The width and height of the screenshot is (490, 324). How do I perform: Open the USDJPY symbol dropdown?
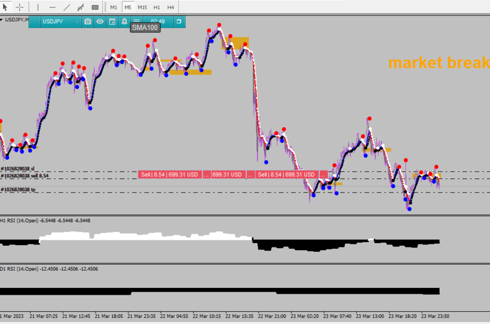click(61, 21)
